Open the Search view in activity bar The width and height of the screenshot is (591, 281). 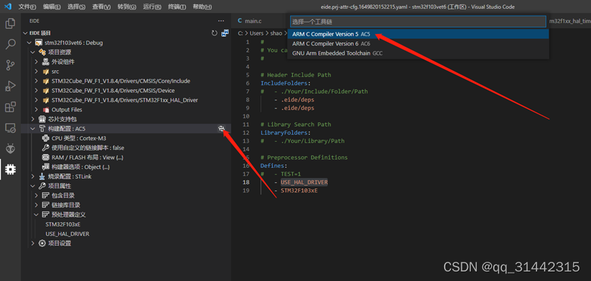tap(10, 44)
